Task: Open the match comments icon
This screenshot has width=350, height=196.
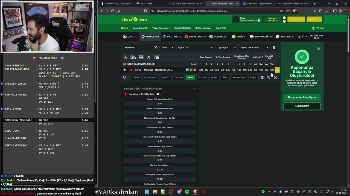Action: 269,78
